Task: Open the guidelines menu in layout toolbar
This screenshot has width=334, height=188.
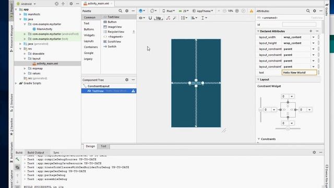Action: point(204,18)
